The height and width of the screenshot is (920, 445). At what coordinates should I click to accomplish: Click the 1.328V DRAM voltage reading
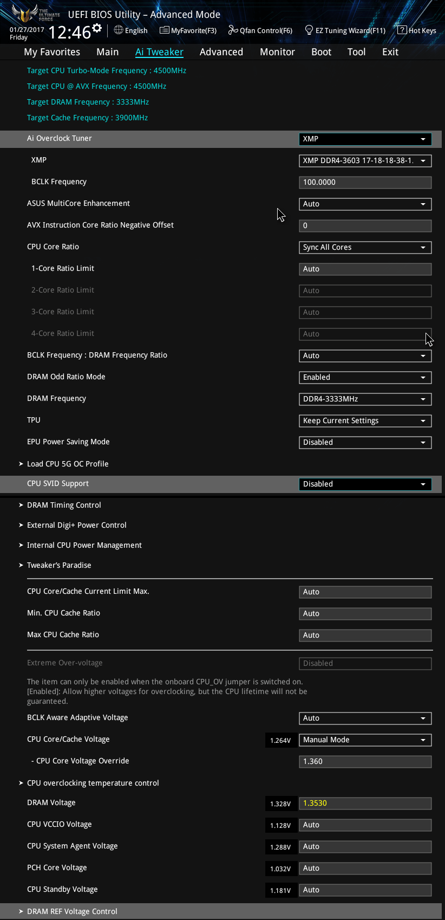(x=281, y=804)
